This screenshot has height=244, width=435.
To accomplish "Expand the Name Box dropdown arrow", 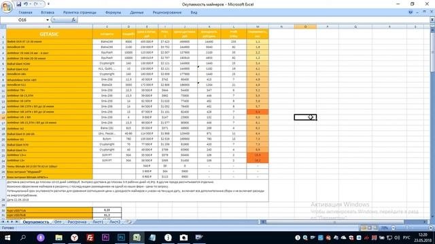I will point(48,20).
